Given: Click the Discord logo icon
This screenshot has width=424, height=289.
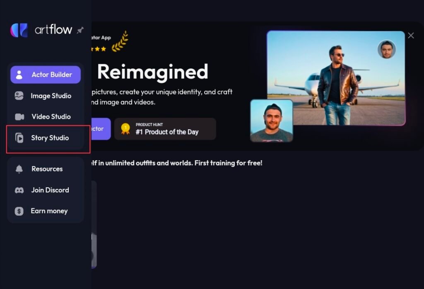Looking at the screenshot, I should coord(19,190).
